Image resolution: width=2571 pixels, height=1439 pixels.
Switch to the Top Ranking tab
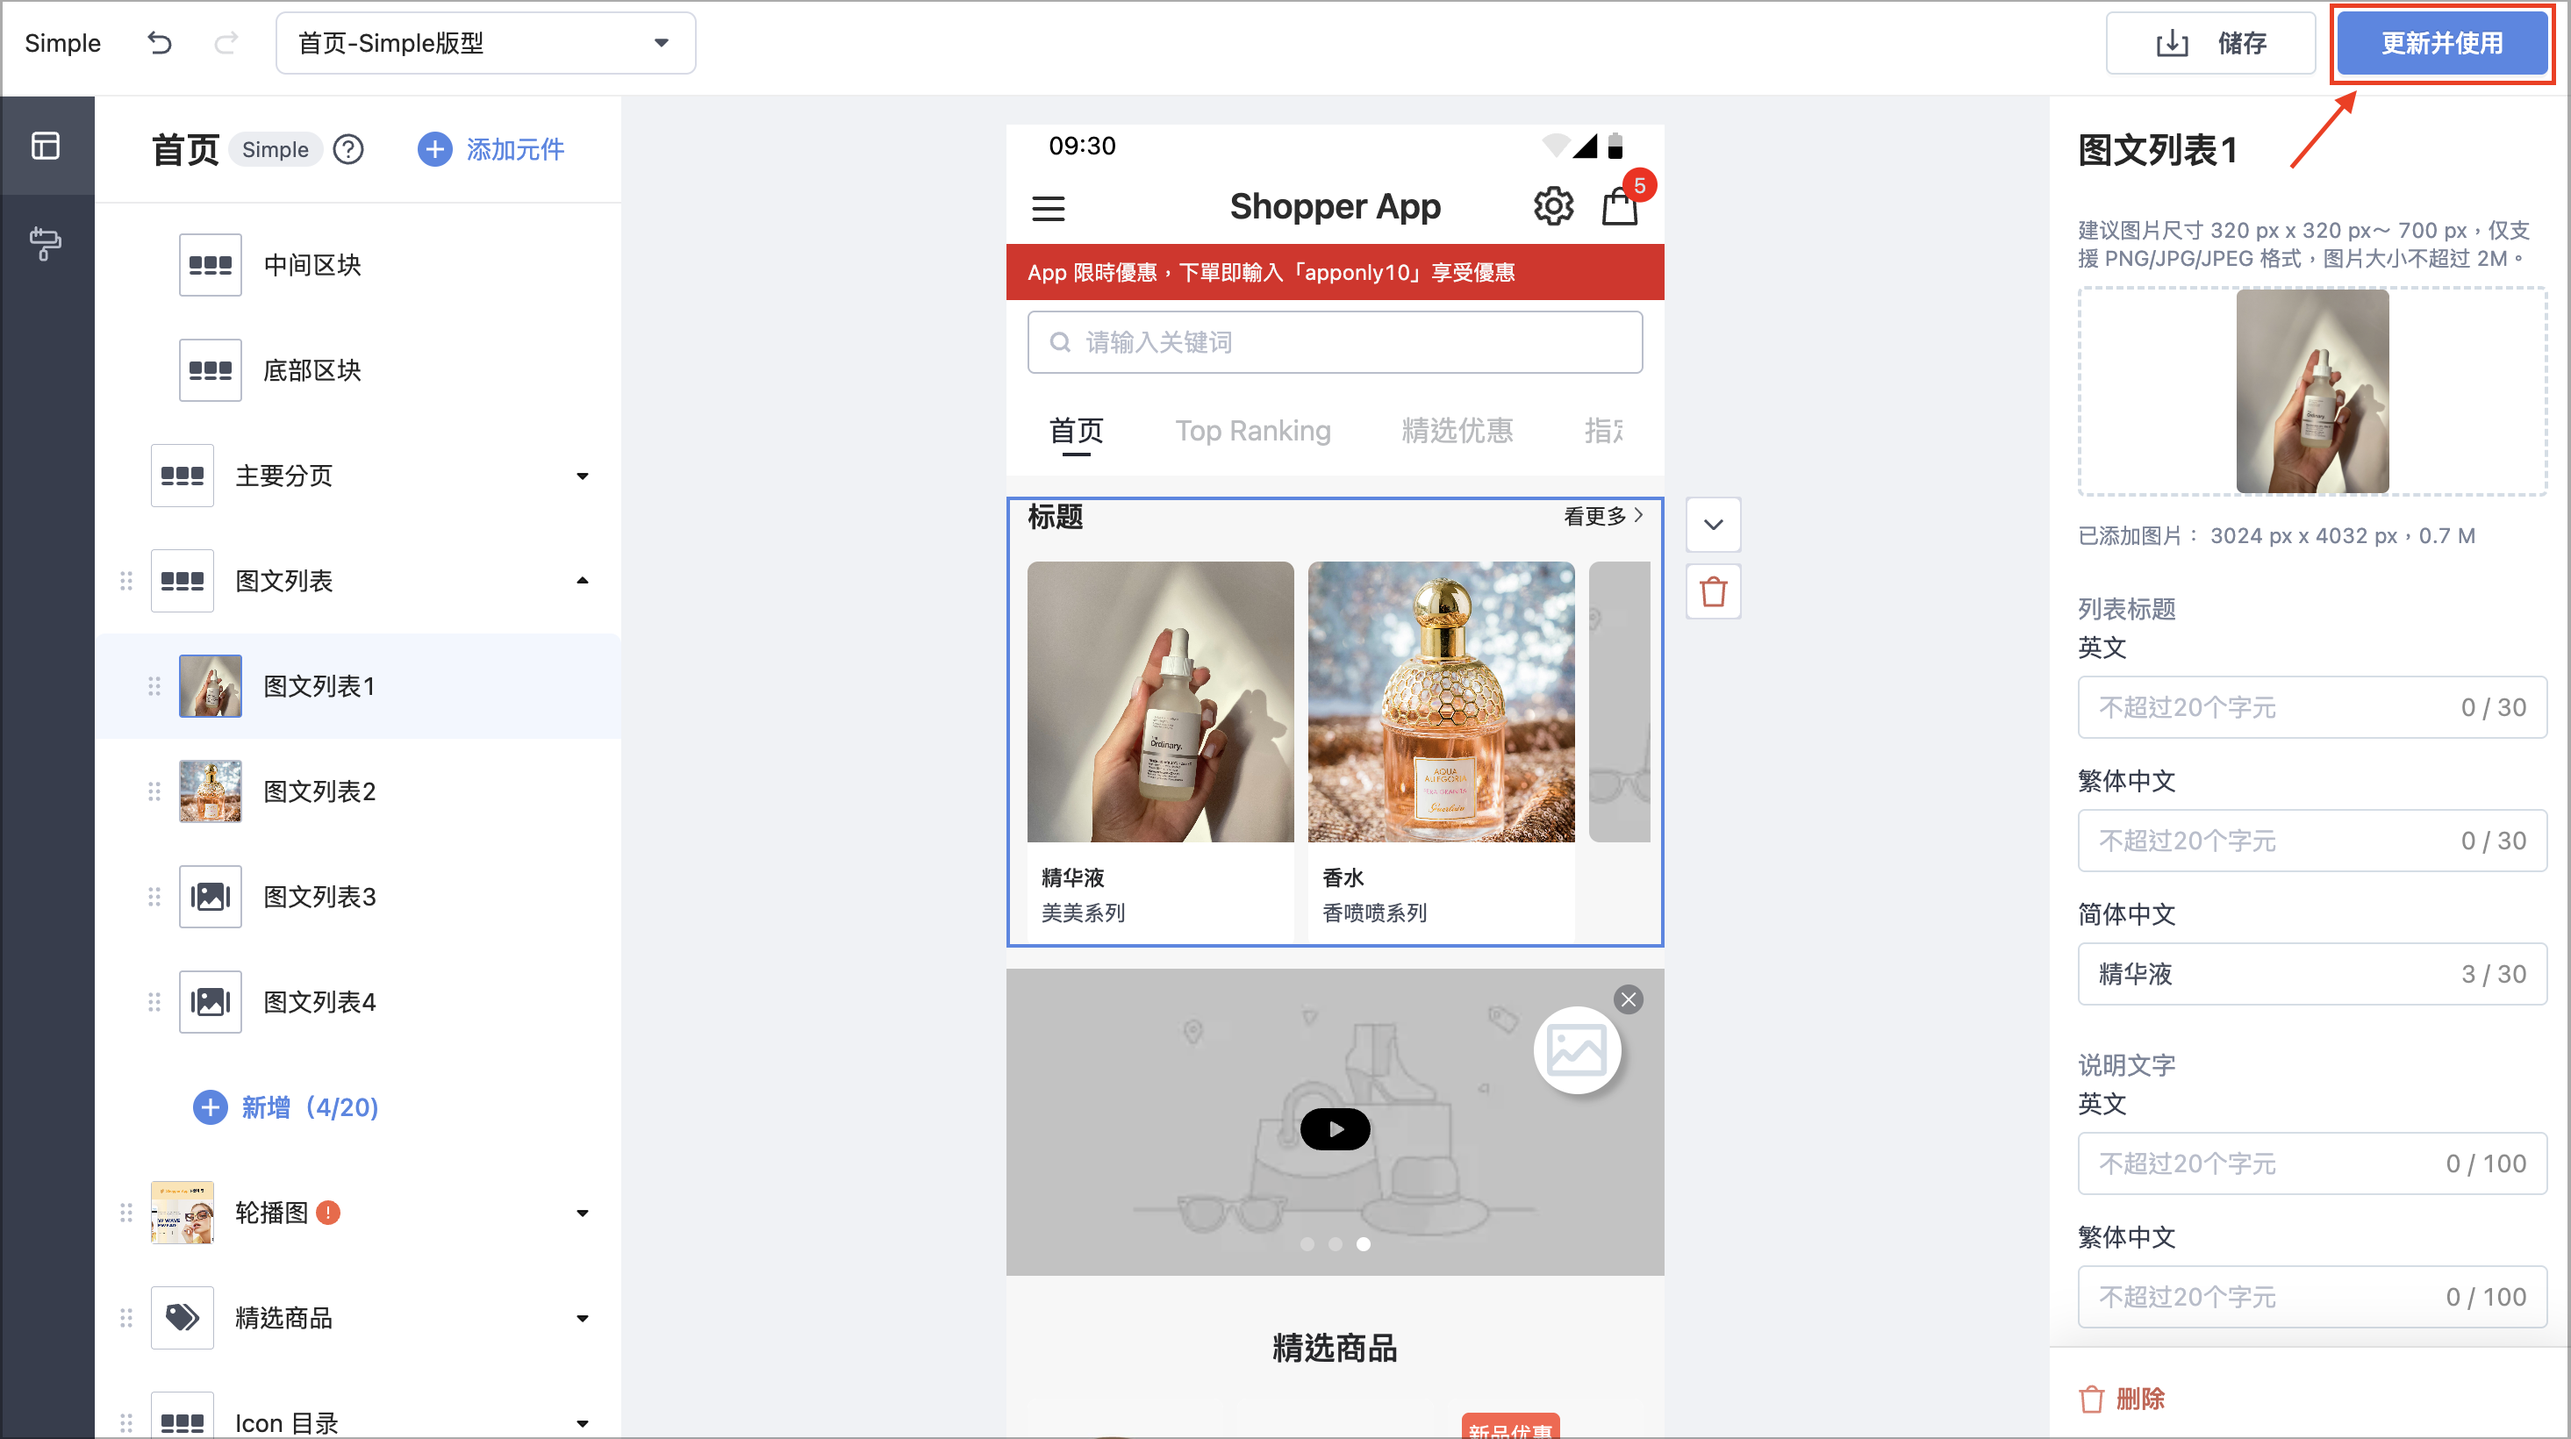point(1252,430)
